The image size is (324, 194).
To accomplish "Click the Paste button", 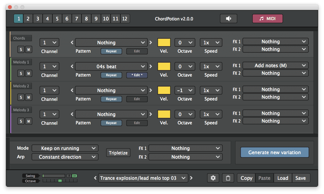I will 264,178.
